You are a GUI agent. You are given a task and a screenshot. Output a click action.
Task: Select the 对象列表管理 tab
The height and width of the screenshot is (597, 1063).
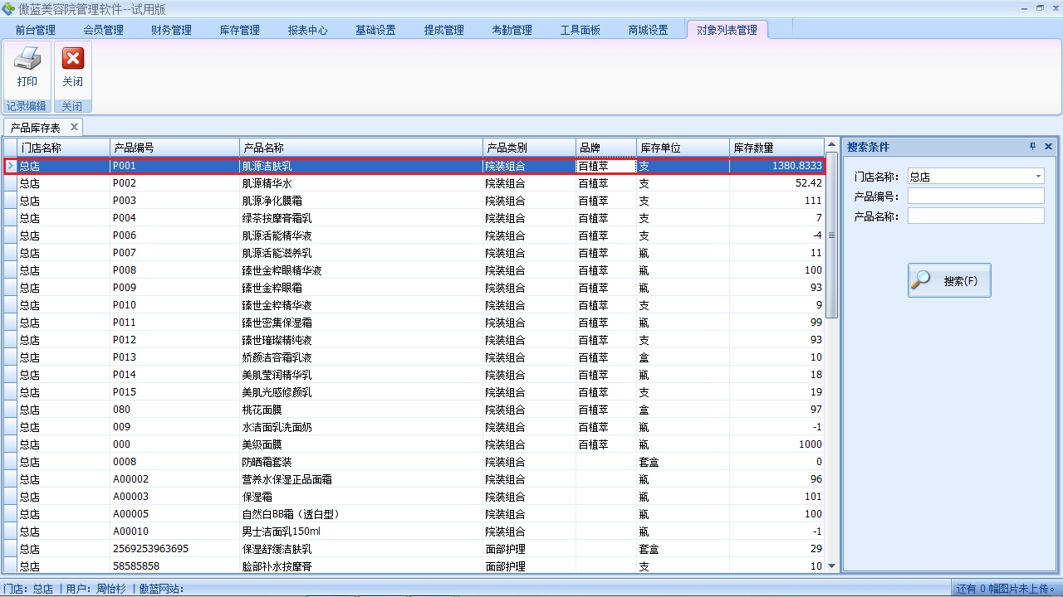click(x=727, y=29)
